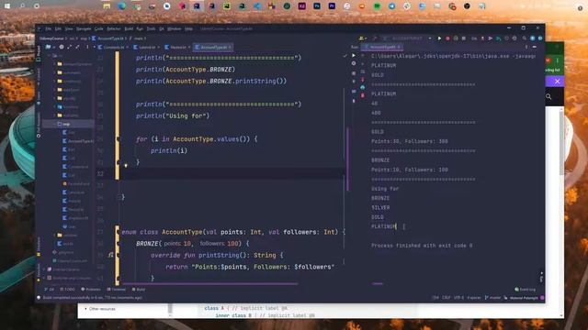Viewport: 588px width, 330px height.
Task: Click the Material Palenight theme status widget
Action: [x=524, y=298]
